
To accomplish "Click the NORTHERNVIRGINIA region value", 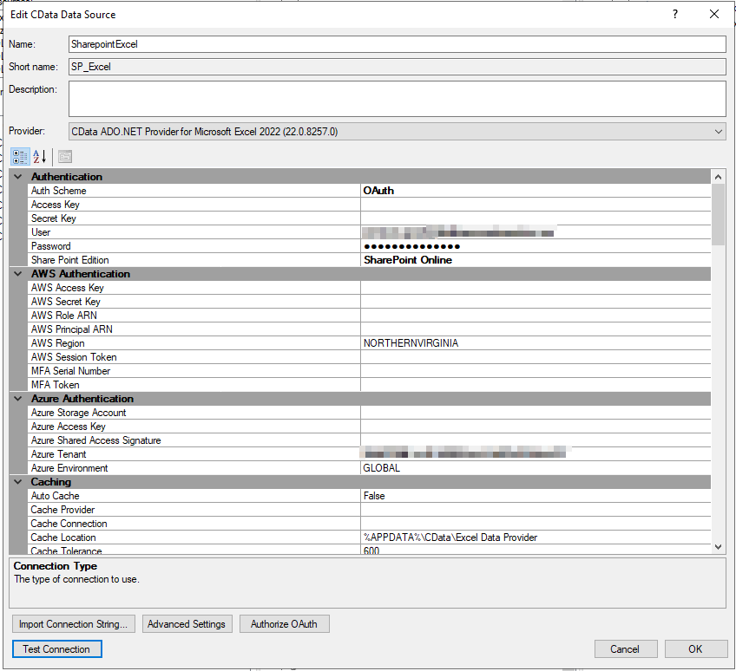I will (536, 343).
